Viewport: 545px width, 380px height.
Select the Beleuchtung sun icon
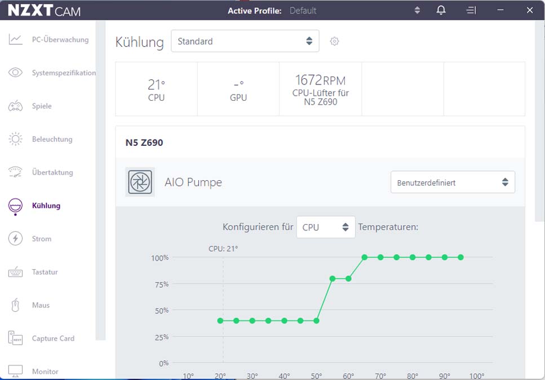coord(15,139)
